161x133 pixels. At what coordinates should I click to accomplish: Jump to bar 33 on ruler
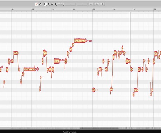[53, 9]
